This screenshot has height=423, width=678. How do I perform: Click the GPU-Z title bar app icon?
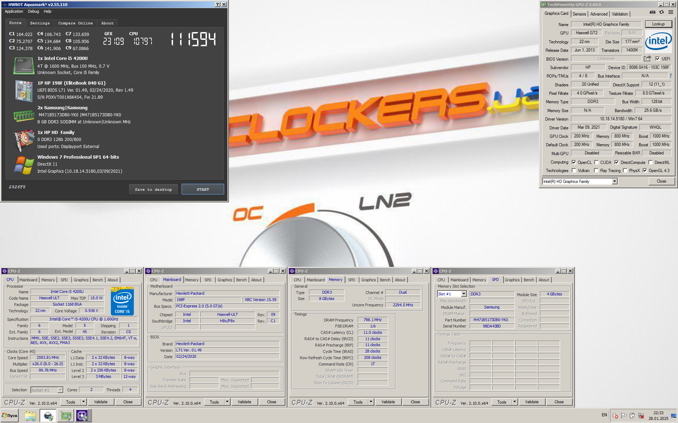[x=544, y=5]
